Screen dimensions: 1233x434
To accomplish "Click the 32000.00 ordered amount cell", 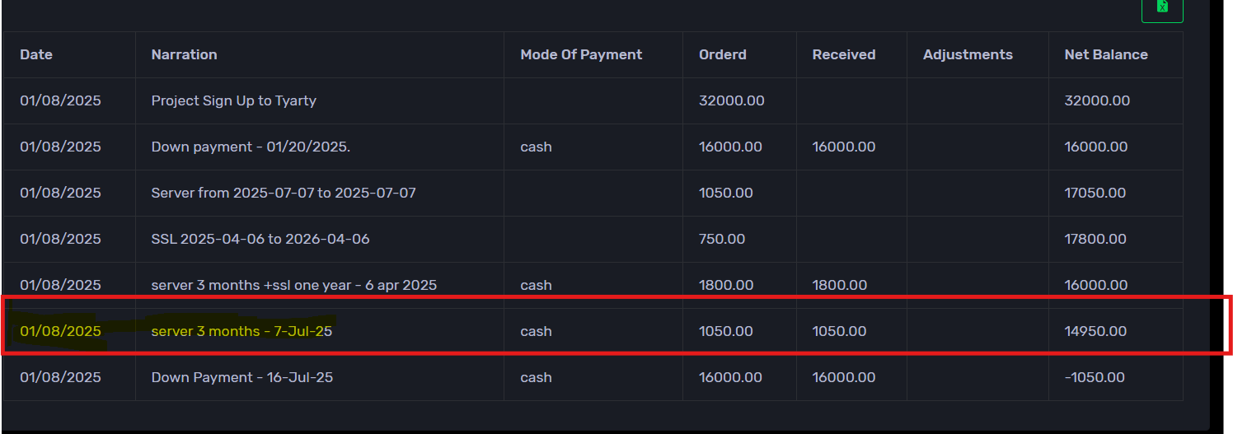I will (x=731, y=100).
